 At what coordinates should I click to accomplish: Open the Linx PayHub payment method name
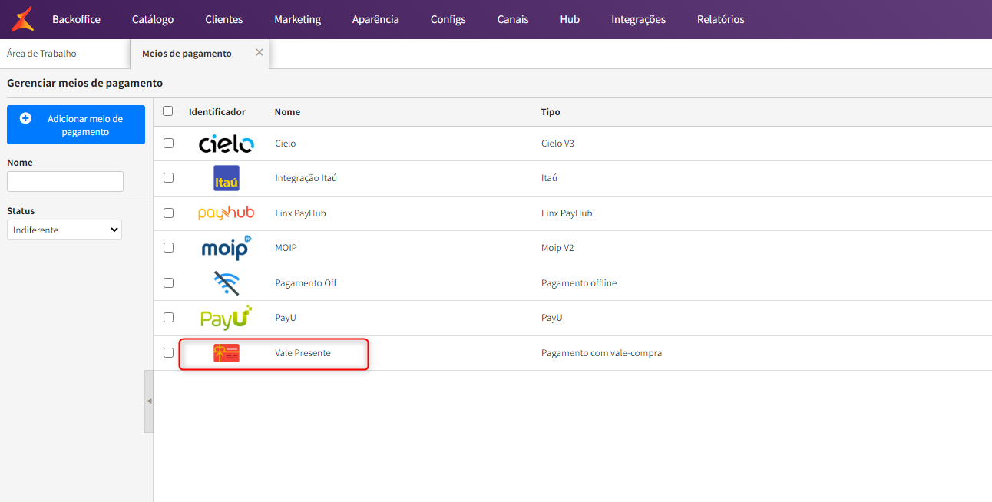tap(301, 213)
